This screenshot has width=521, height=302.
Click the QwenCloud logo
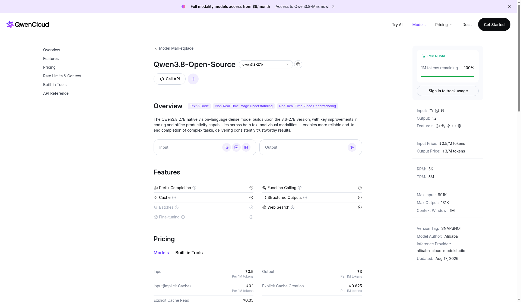point(28,24)
